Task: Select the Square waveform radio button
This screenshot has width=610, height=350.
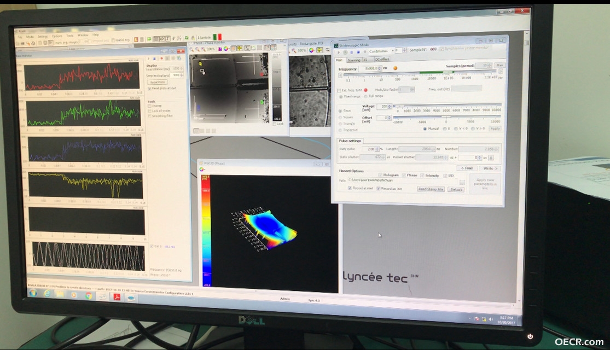Action: (x=340, y=117)
